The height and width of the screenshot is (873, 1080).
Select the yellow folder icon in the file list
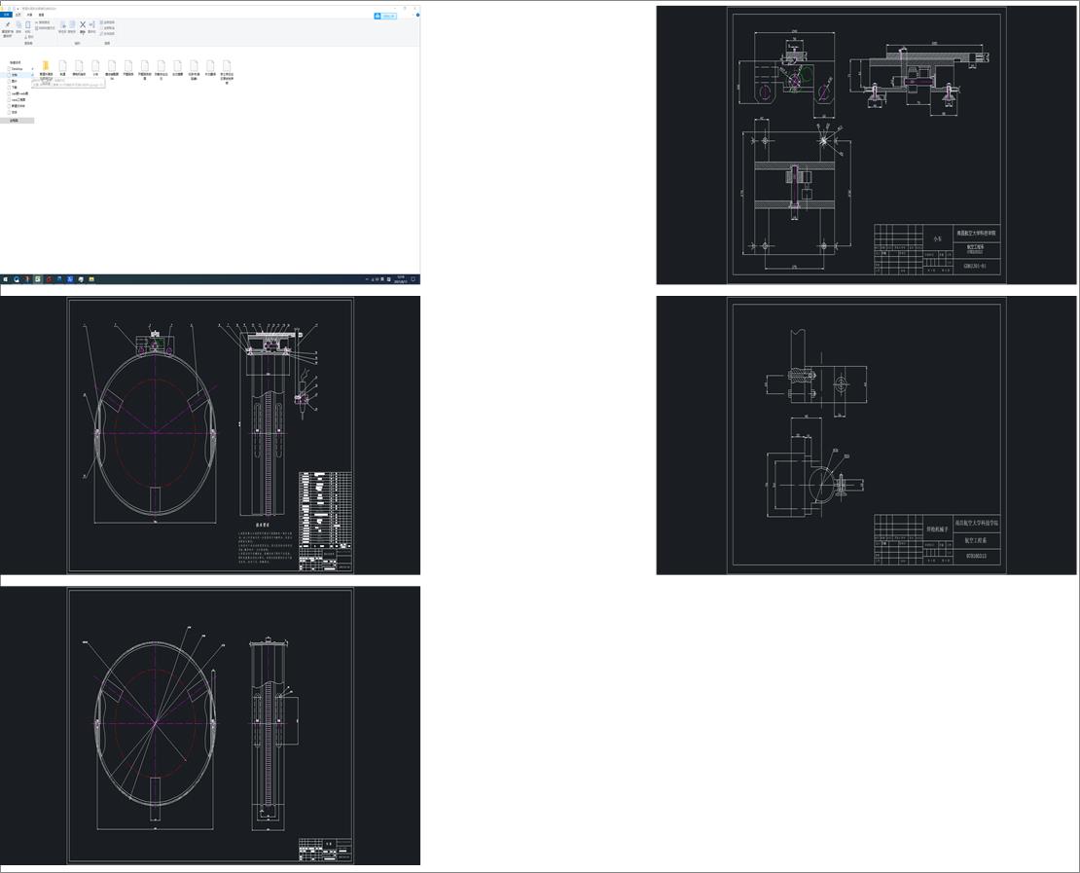(x=46, y=65)
